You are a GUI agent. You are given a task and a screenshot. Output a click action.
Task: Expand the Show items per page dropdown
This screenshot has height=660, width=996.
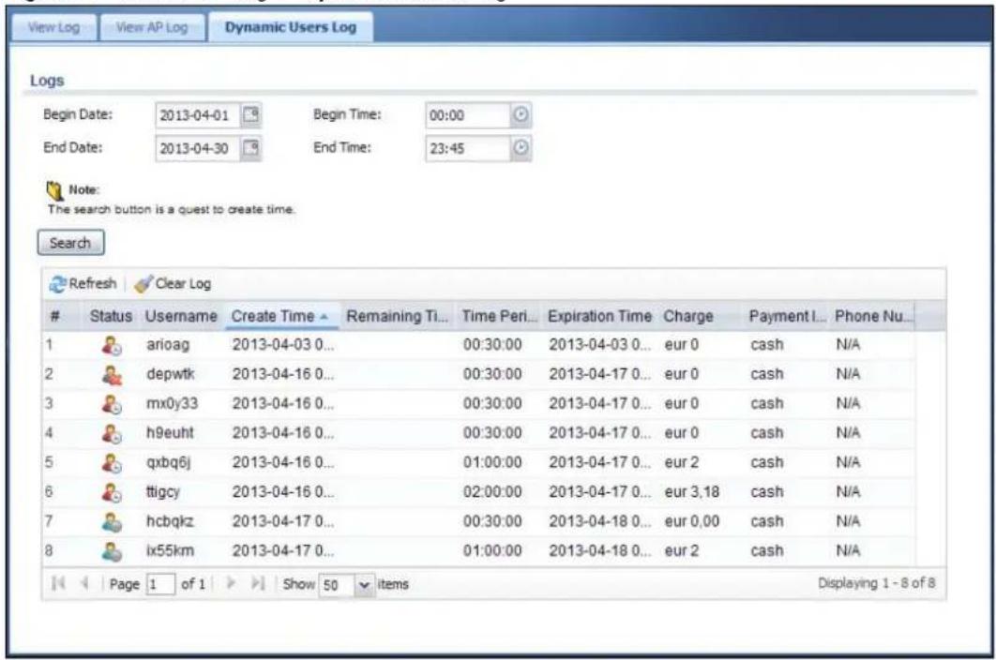point(364,584)
